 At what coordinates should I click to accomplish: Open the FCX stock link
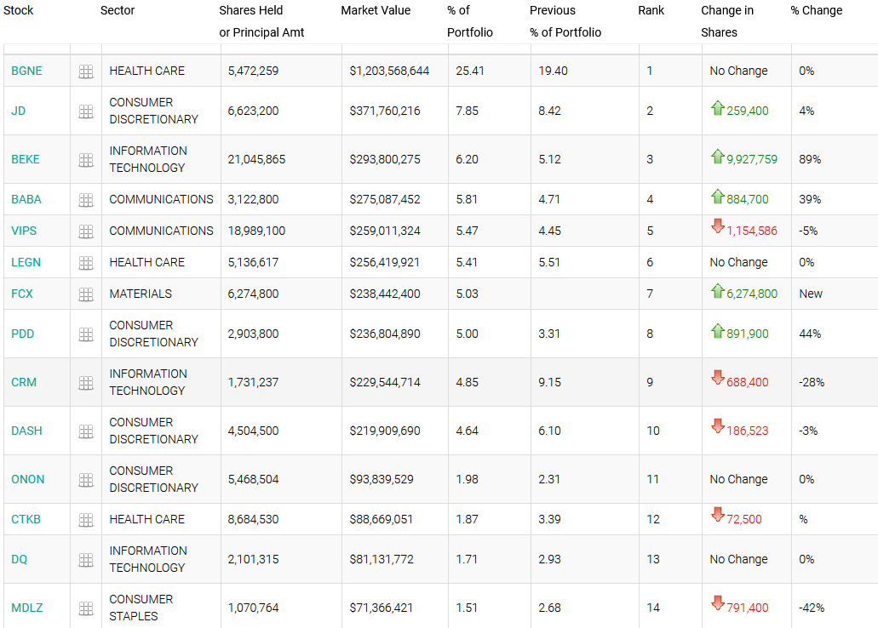pyautogui.click(x=22, y=294)
